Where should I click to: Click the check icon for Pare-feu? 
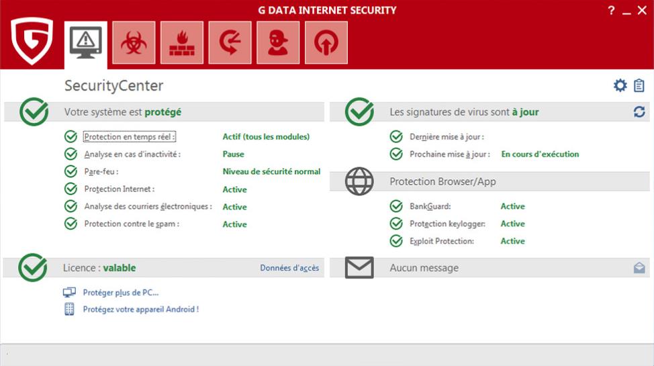pyautogui.click(x=71, y=171)
